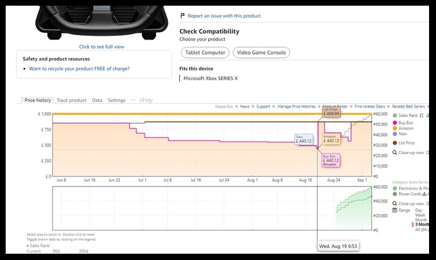436x260 pixels.
Task: Open Find related Deals link
Action: (370, 106)
